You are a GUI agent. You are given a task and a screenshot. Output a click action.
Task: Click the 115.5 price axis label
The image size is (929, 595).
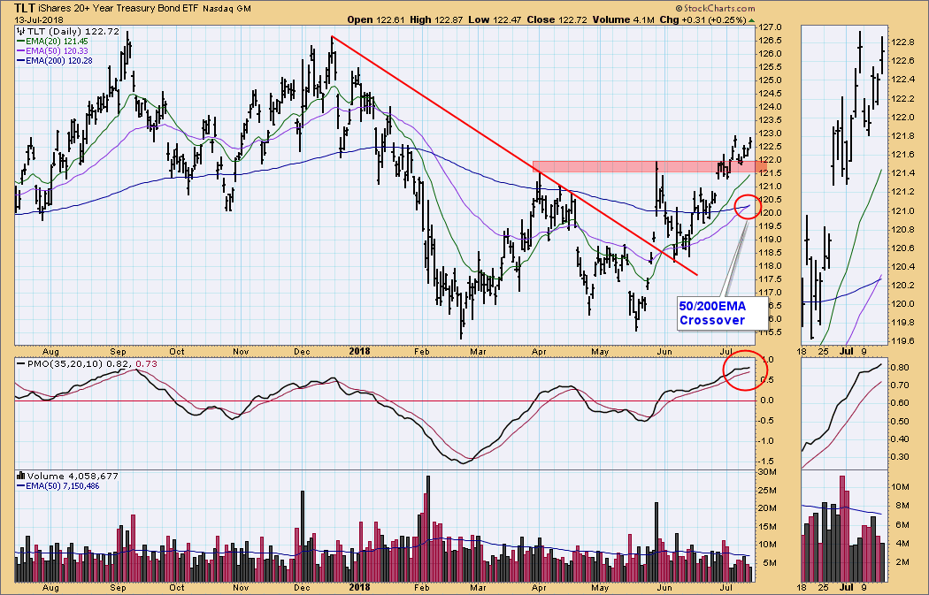tap(771, 332)
